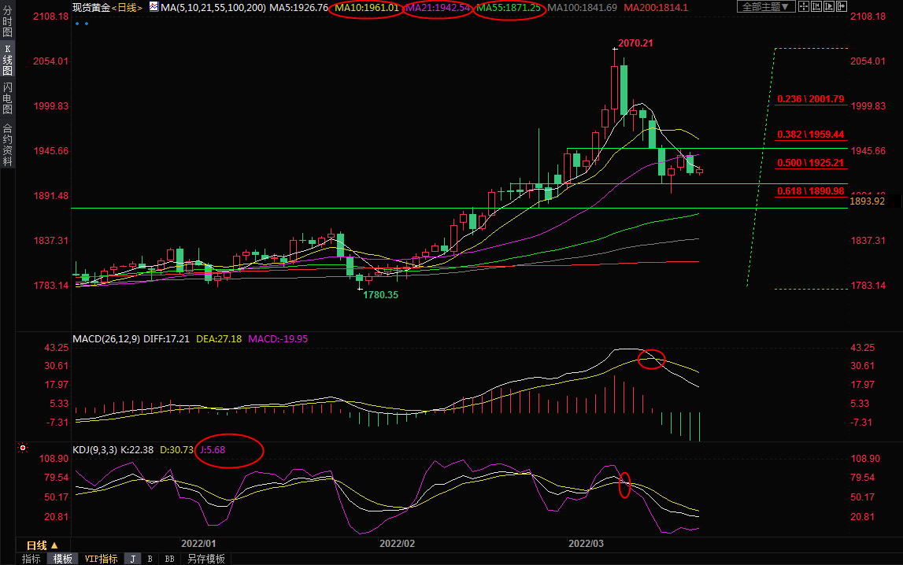Image resolution: width=903 pixels, height=565 pixels.
Task: Click the VIP指标 button
Action: pyautogui.click(x=101, y=559)
